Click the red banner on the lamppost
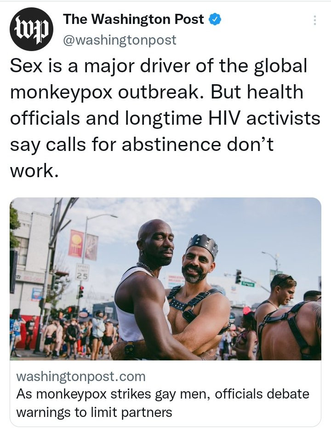The width and height of the screenshot is (331, 428). point(76,243)
